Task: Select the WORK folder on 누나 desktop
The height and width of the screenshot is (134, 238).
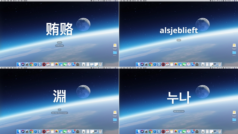Action: [x=234, y=120]
